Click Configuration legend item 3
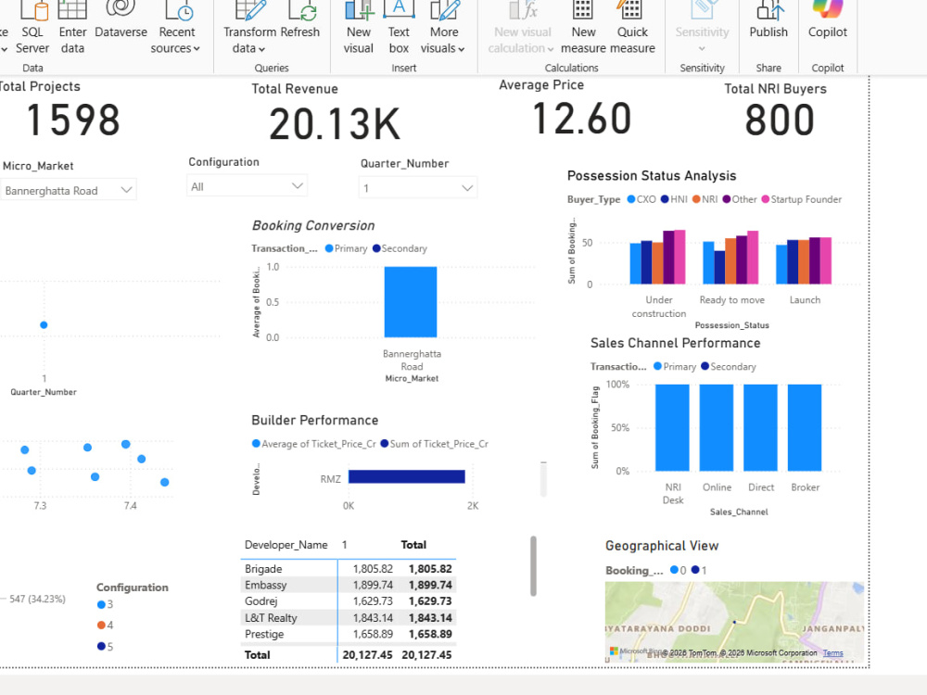The width and height of the screenshot is (927, 695). pos(106,604)
